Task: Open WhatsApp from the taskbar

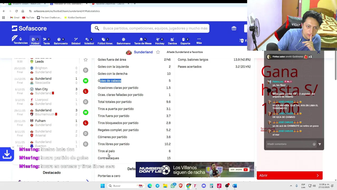Action: (x=173, y=186)
